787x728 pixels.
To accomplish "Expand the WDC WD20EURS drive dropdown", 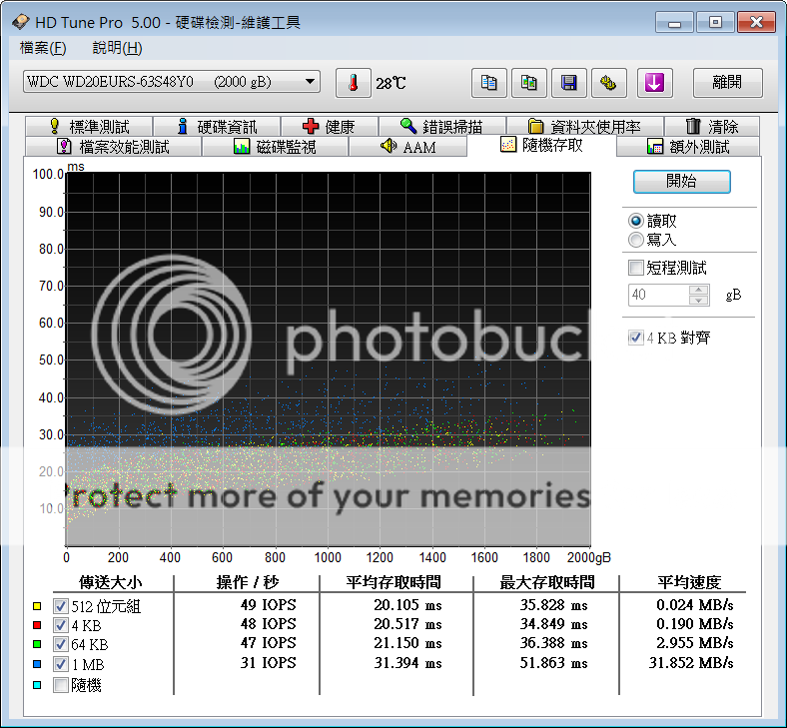I will 311,82.
